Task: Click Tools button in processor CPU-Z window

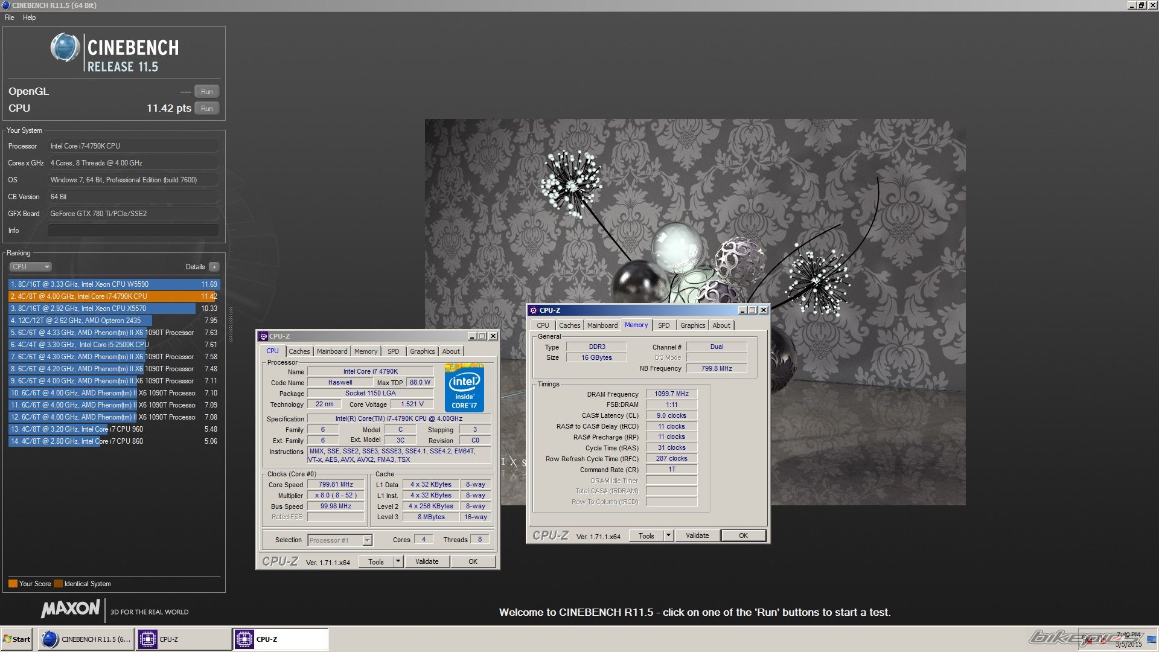Action: tap(376, 562)
